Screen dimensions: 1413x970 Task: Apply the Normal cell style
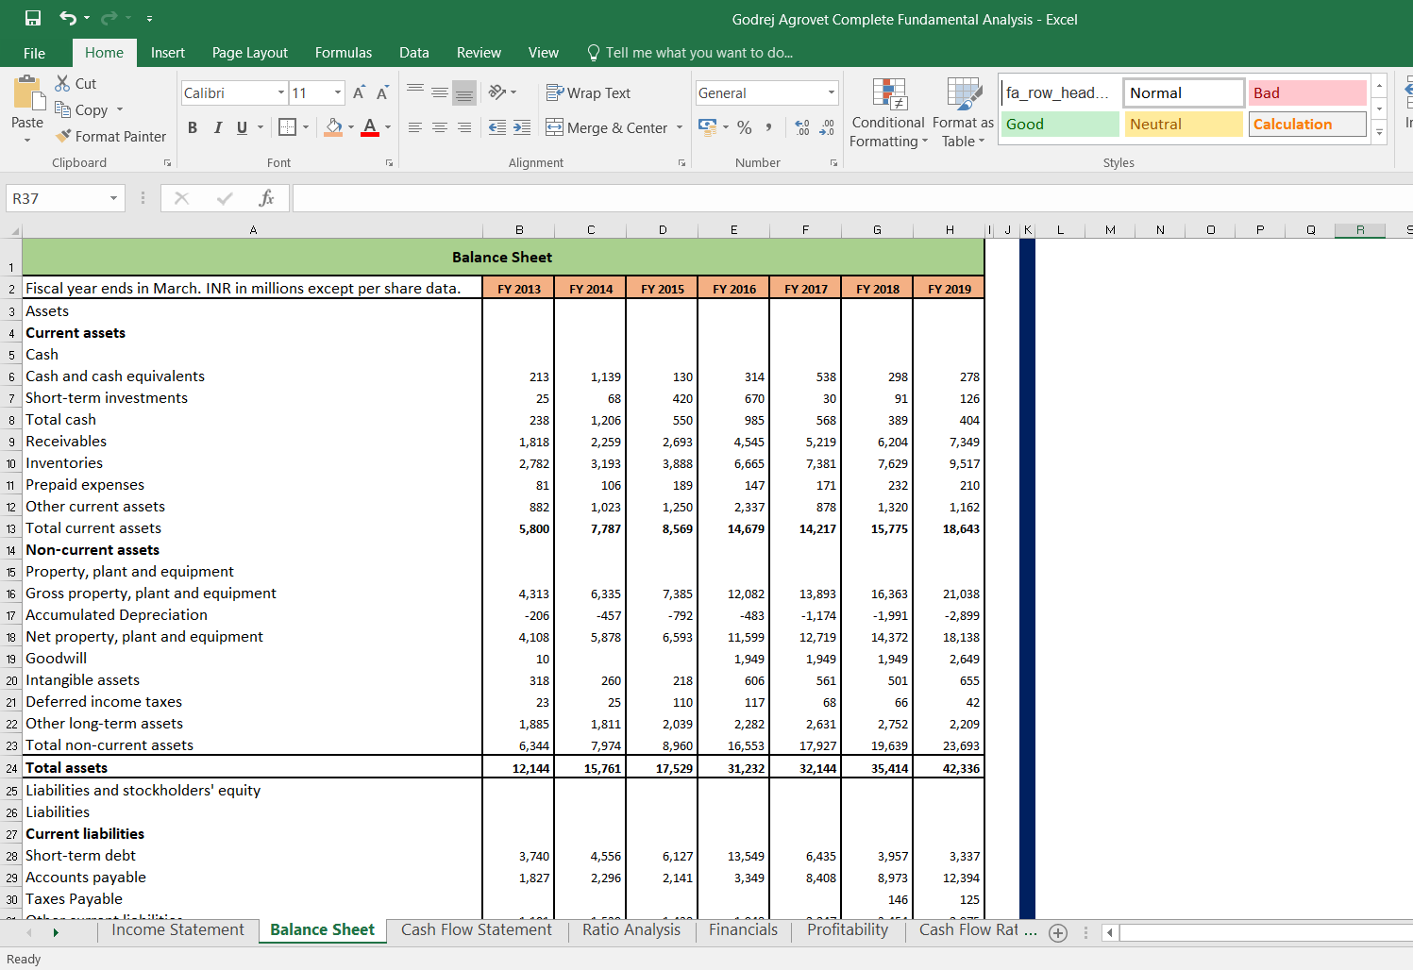(x=1184, y=92)
